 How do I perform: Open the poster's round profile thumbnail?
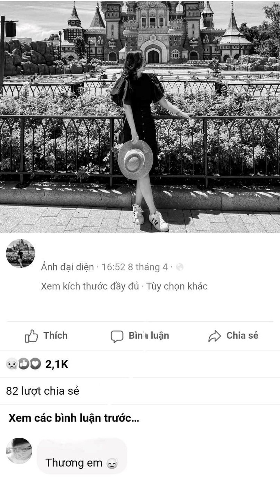(x=21, y=253)
